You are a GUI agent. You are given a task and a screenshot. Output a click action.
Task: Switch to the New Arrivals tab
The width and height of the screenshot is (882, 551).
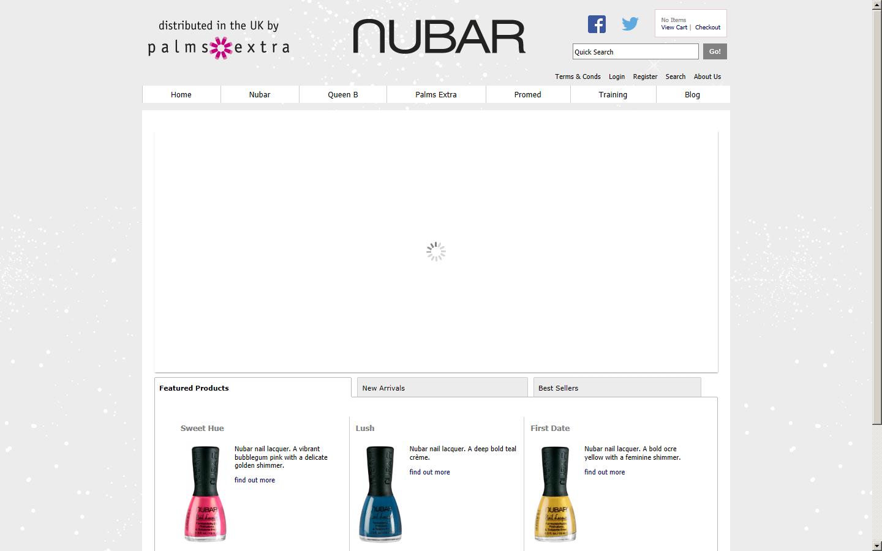(x=442, y=388)
